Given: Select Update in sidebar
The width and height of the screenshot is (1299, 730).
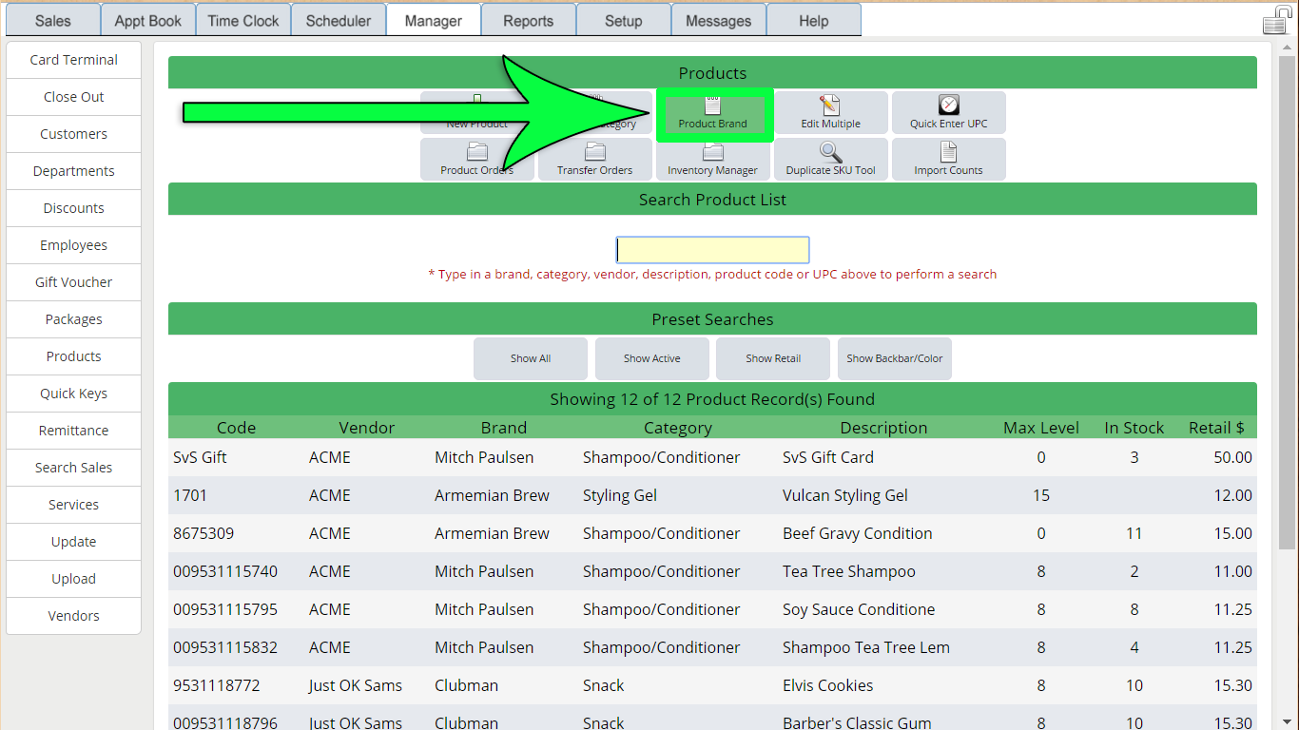Looking at the screenshot, I should click(x=73, y=542).
